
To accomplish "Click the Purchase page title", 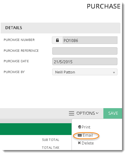I will point(104,6).
